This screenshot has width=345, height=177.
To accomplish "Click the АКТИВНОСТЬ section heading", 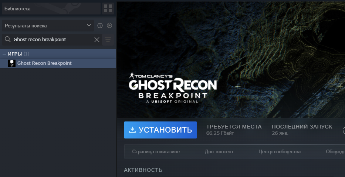I will (x=143, y=170).
